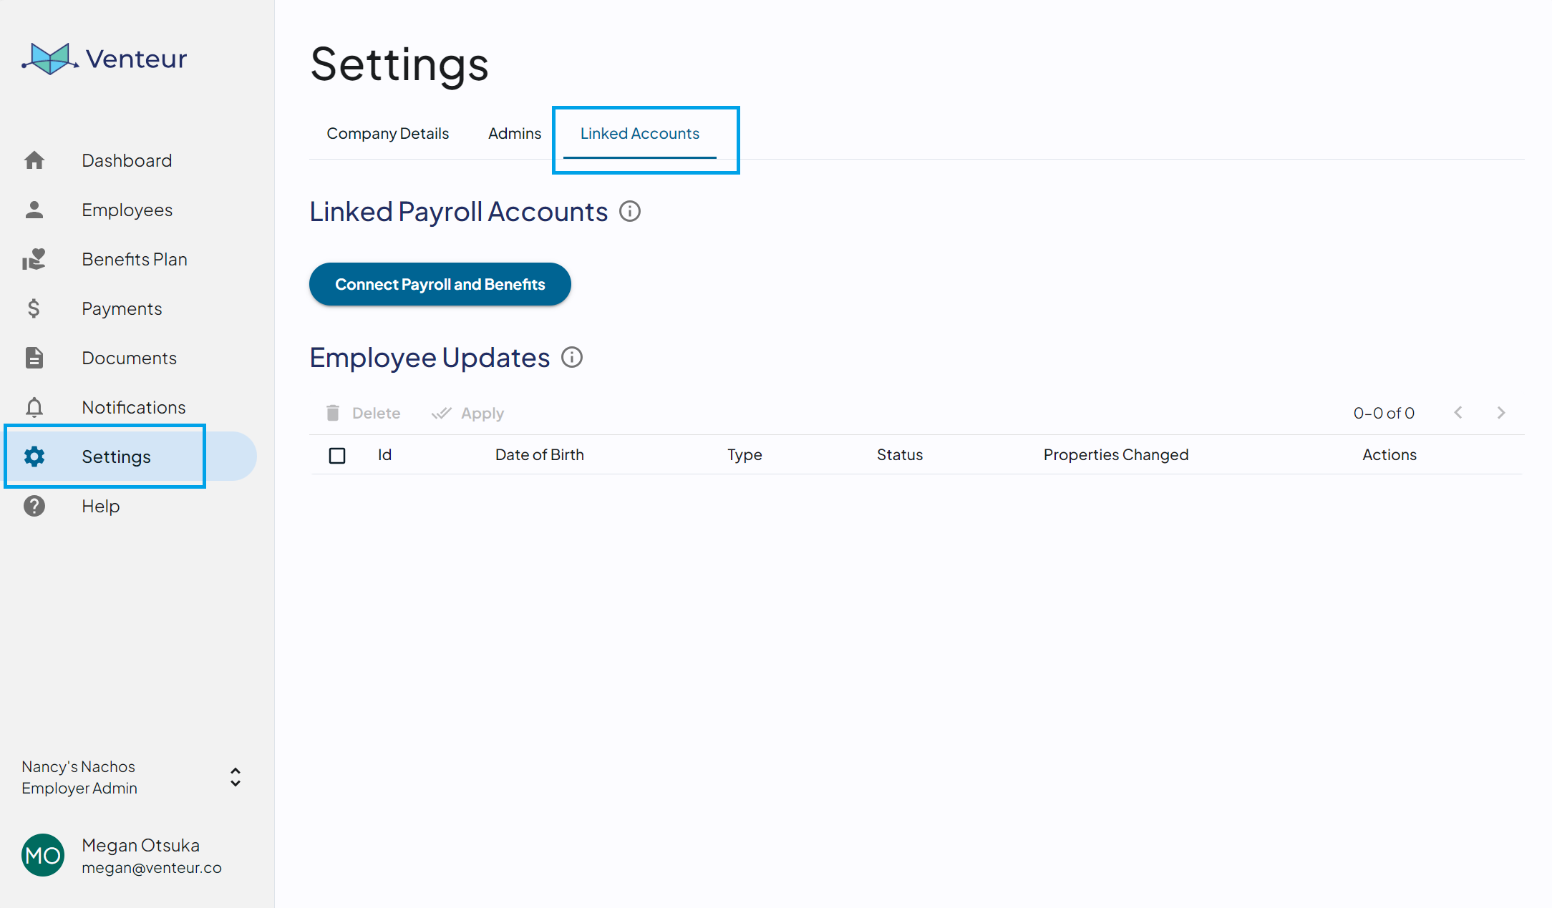The image size is (1552, 908).
Task: Click the Benefits Plan heart-hand icon
Action: 34,259
